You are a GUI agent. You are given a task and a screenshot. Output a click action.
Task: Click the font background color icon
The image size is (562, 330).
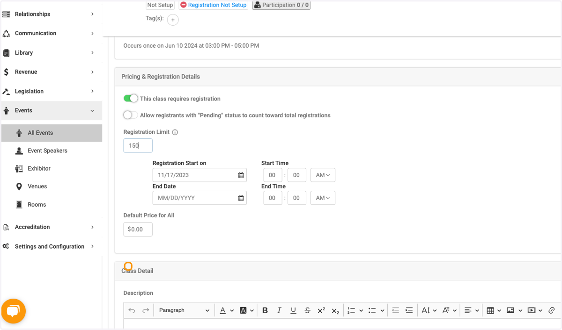click(x=243, y=310)
